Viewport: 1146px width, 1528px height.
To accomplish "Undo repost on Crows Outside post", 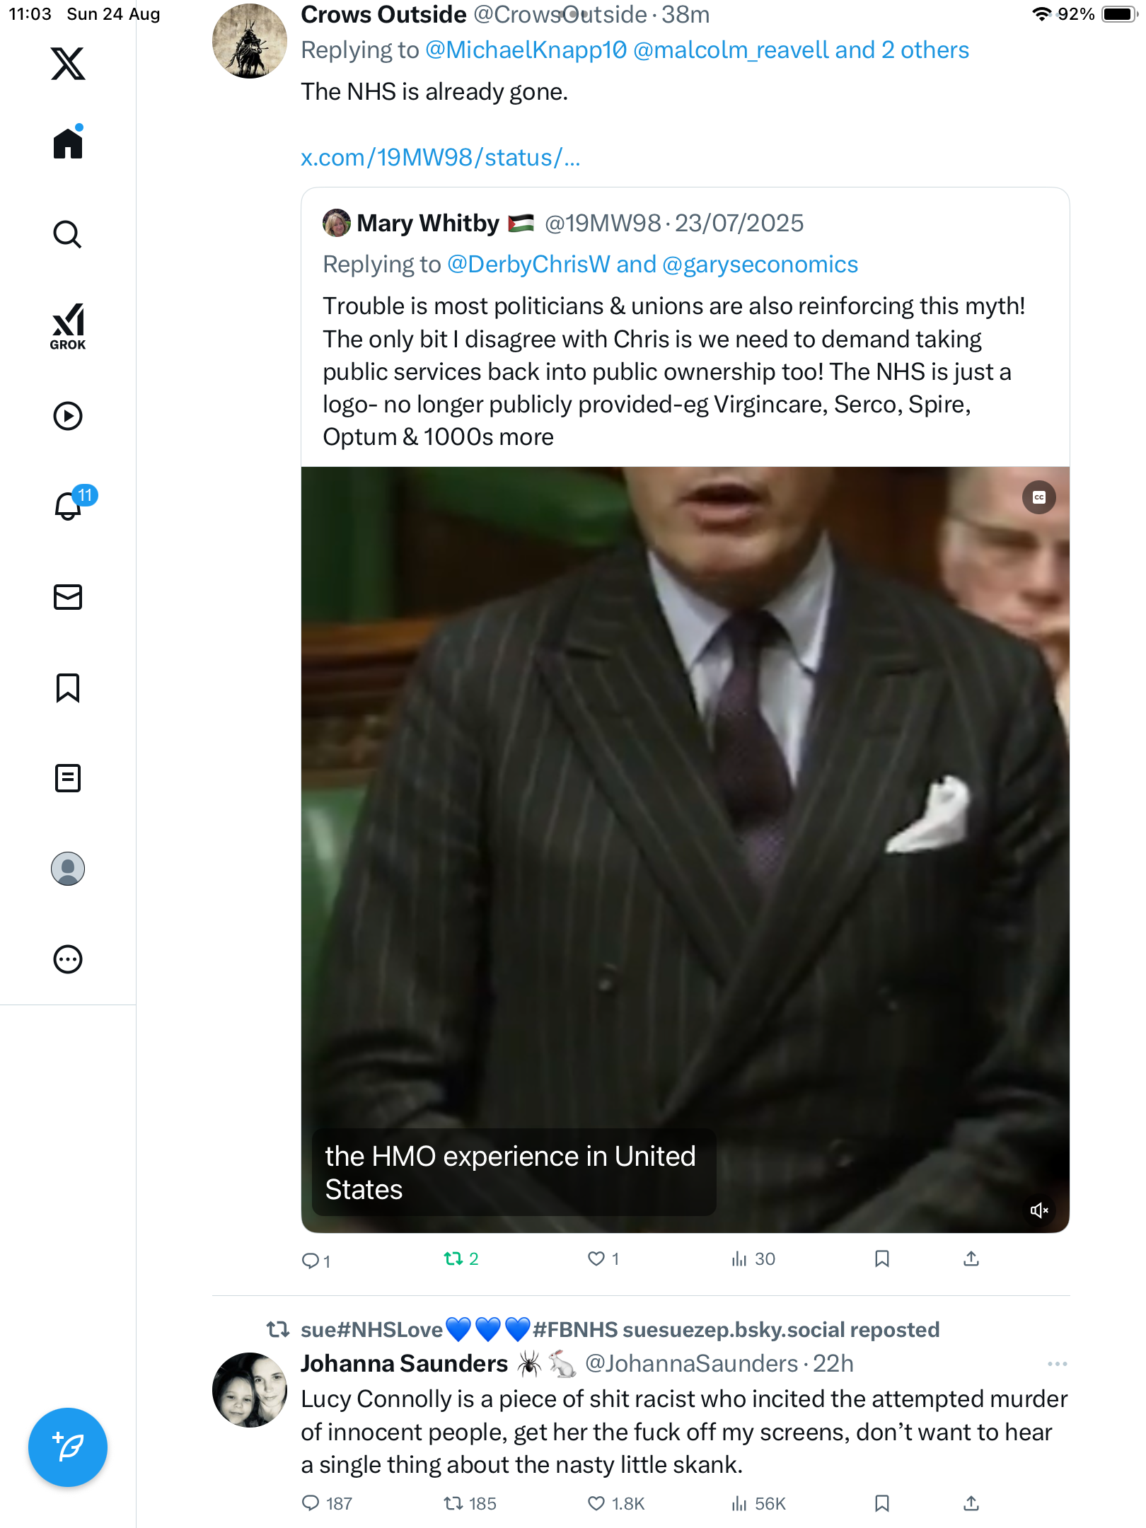I will point(453,1258).
